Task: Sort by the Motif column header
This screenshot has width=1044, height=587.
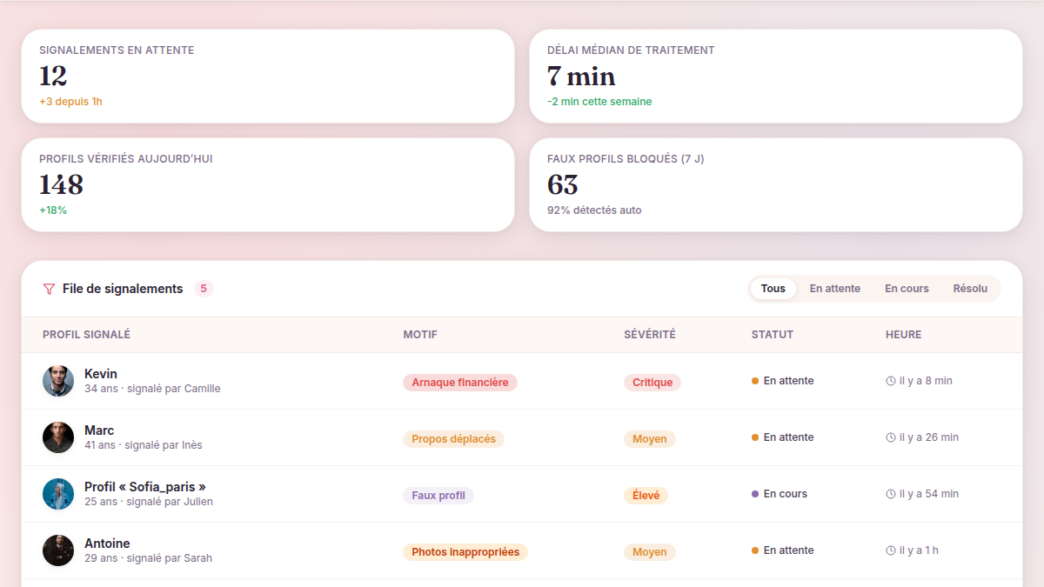Action: 420,335
